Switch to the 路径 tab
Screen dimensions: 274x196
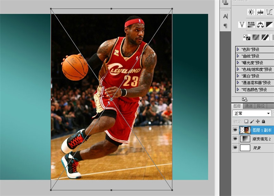tap(261, 106)
